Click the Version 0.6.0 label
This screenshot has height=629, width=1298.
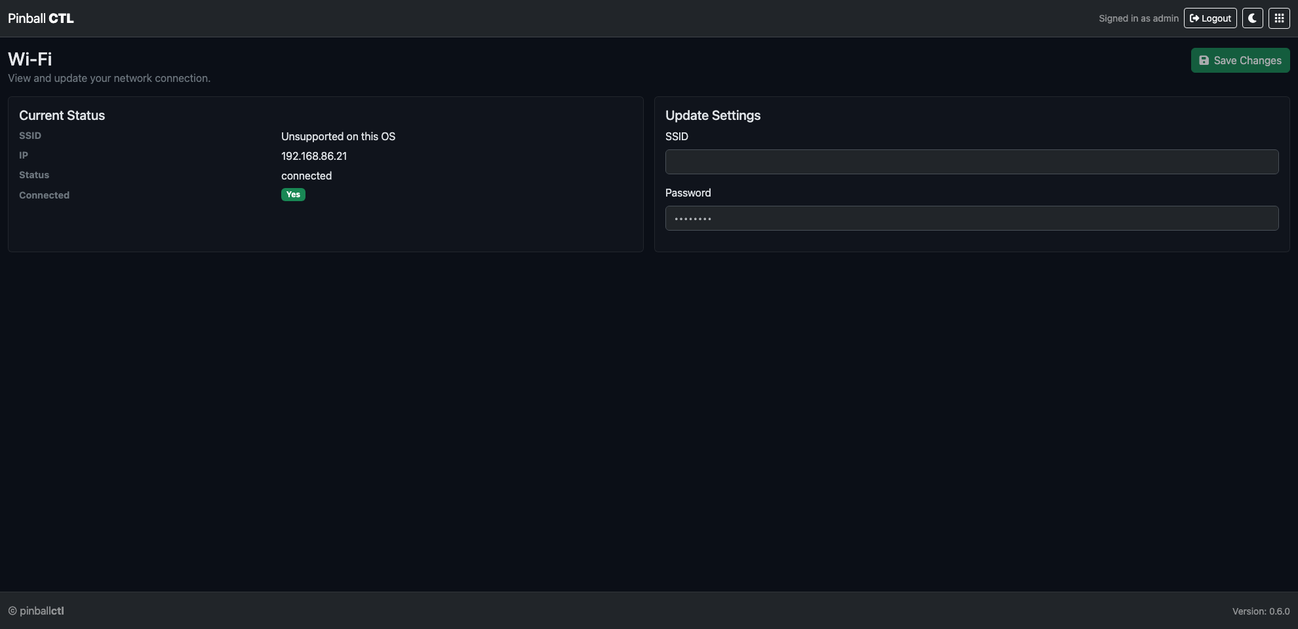tap(1259, 611)
